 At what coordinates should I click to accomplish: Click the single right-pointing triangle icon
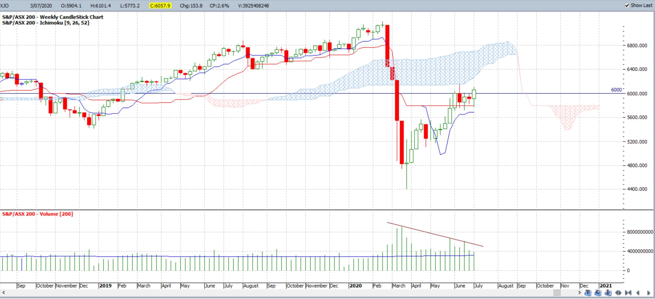point(648,293)
